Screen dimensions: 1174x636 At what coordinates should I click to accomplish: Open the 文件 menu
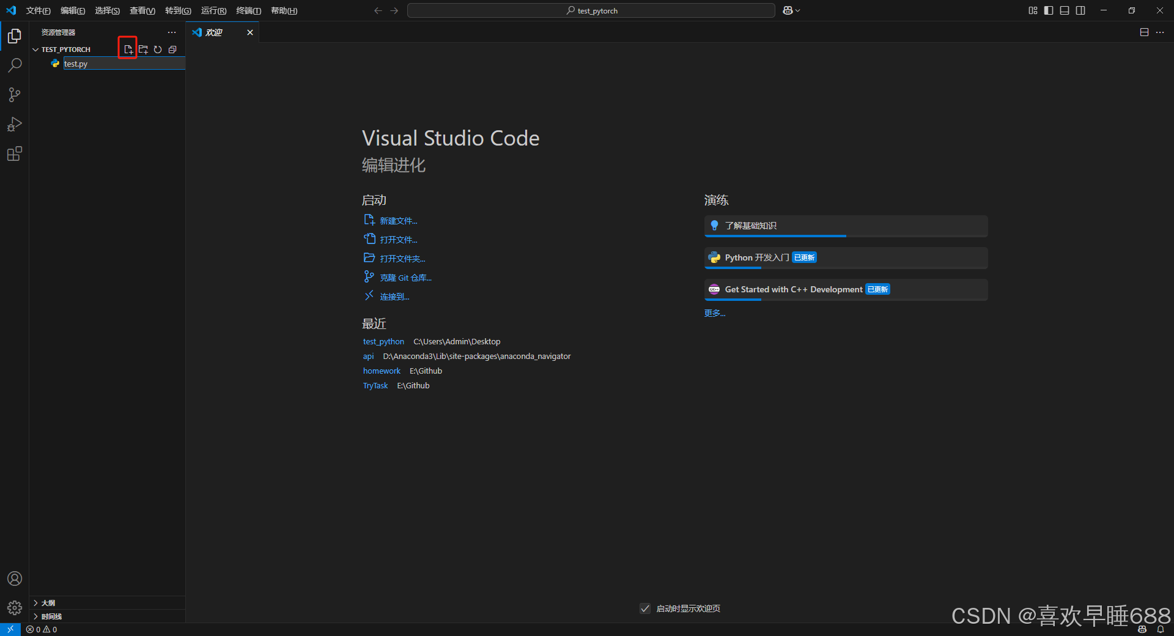pyautogui.click(x=38, y=10)
